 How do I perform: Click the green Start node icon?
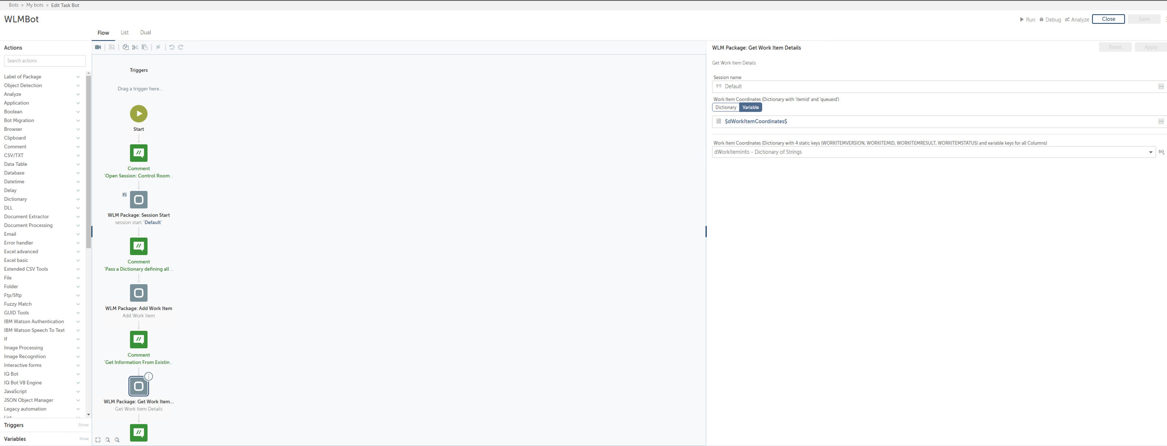pos(139,114)
